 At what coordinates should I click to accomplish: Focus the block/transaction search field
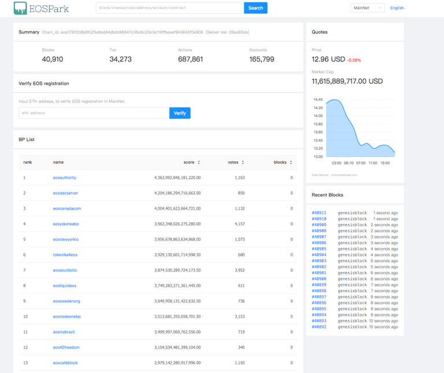[x=170, y=8]
